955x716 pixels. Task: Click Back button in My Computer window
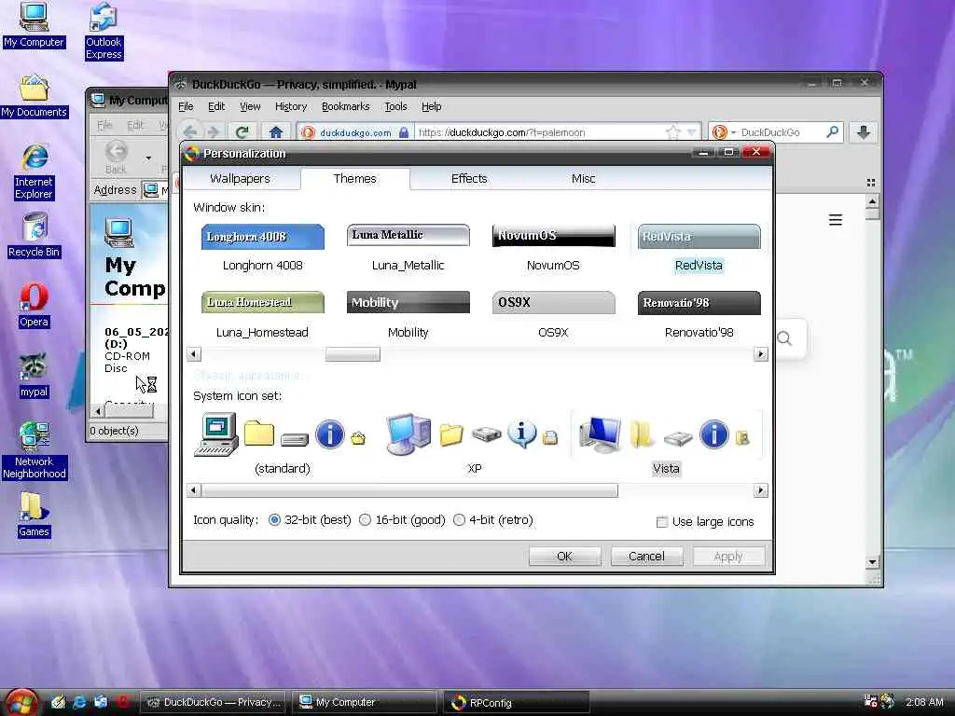[116, 158]
